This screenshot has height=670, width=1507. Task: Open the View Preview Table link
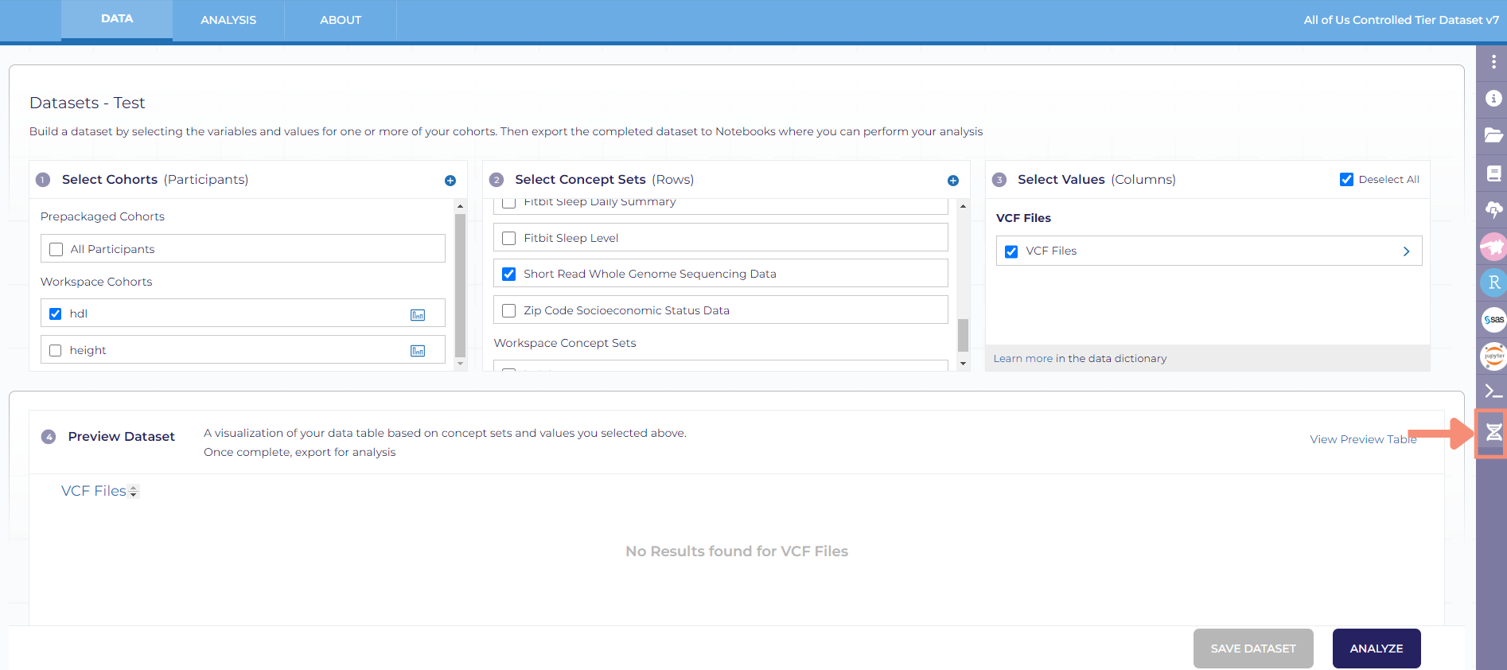click(1363, 439)
